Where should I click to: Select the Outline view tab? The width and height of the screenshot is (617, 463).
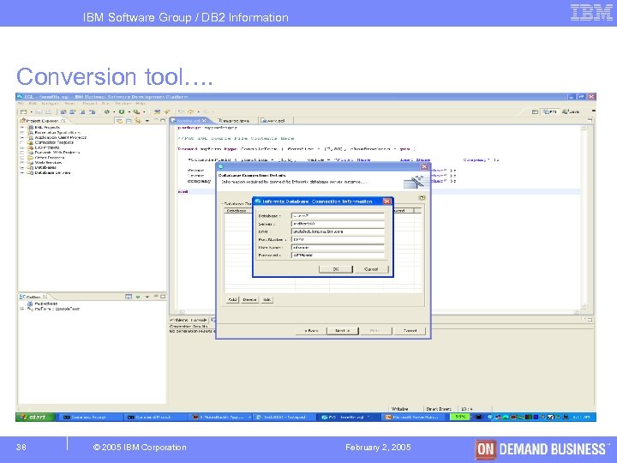tap(33, 297)
